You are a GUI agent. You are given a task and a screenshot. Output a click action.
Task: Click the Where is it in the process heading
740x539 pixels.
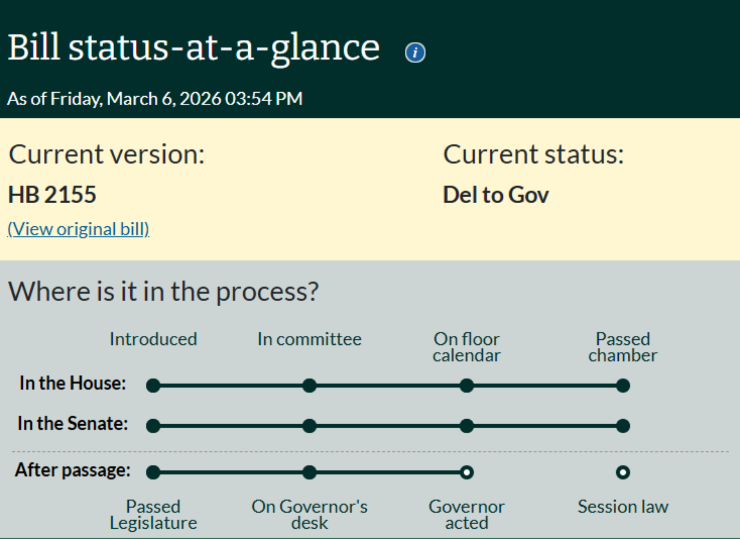click(164, 291)
